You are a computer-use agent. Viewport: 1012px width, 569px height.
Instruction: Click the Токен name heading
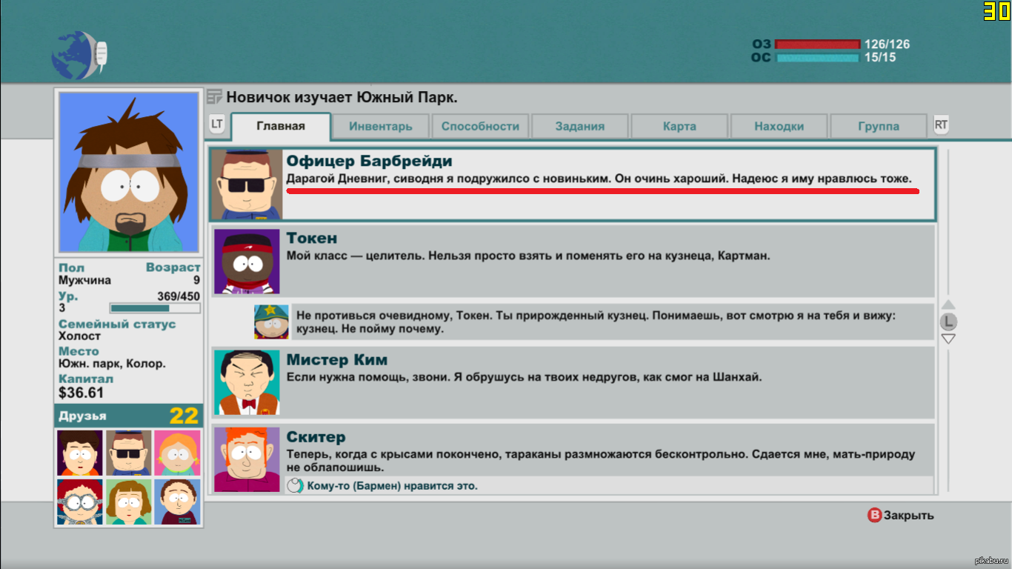click(x=312, y=238)
